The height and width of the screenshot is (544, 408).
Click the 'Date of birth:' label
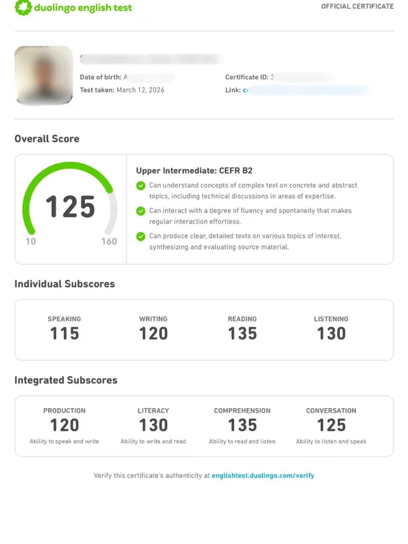pos(101,77)
